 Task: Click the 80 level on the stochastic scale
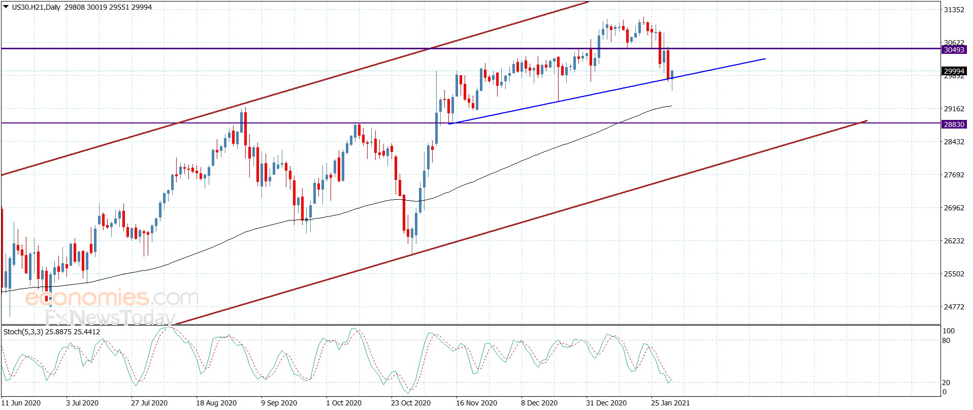point(946,340)
